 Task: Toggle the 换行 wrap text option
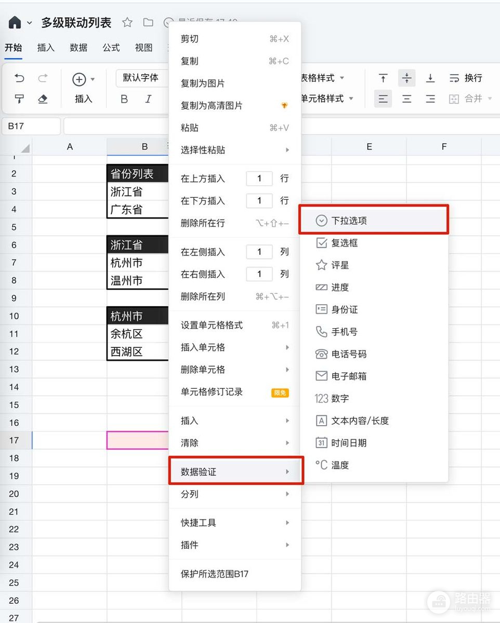coord(466,78)
